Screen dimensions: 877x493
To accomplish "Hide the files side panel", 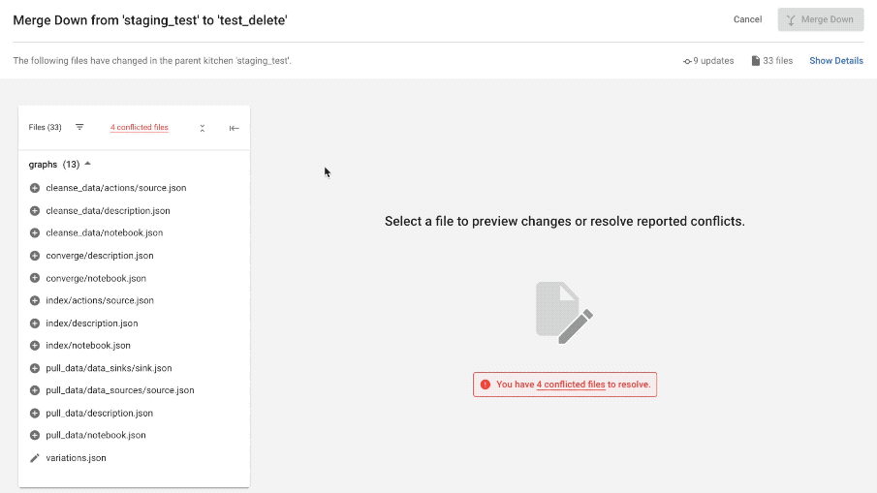I will tap(234, 128).
